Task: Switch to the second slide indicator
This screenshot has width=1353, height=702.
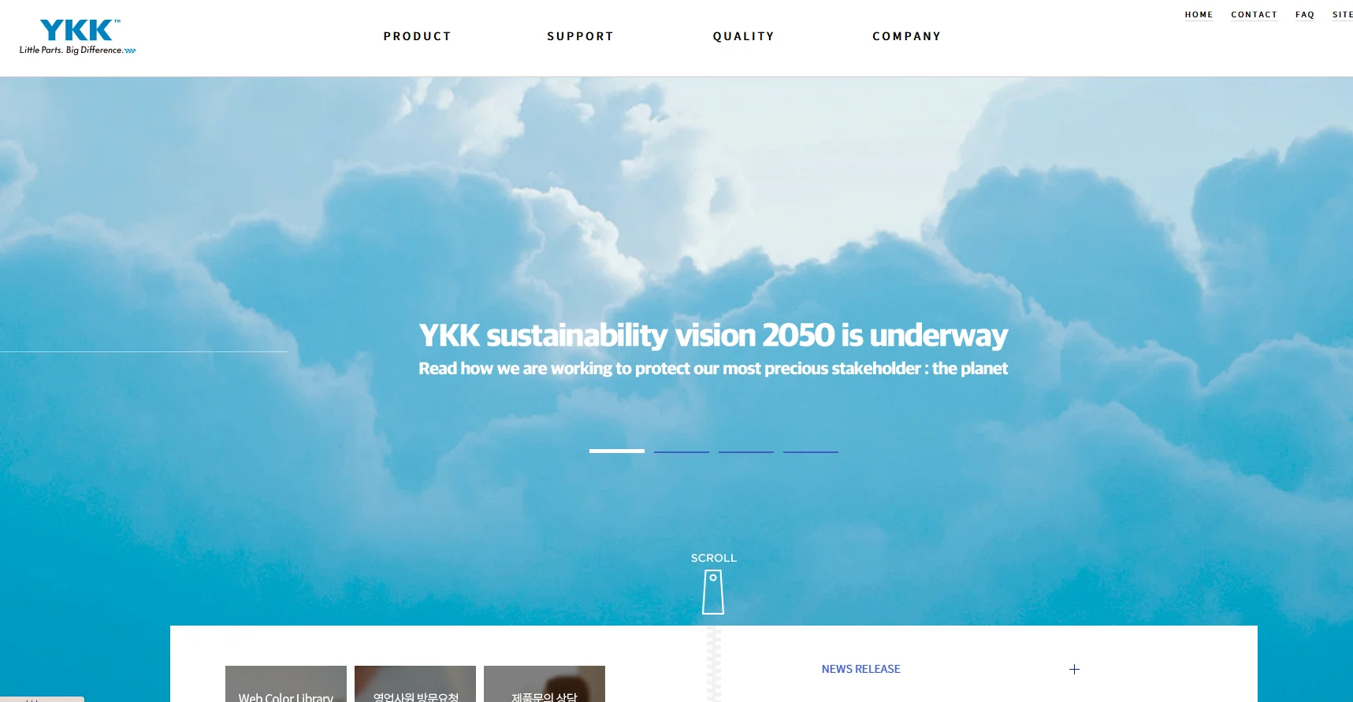Action: click(682, 451)
